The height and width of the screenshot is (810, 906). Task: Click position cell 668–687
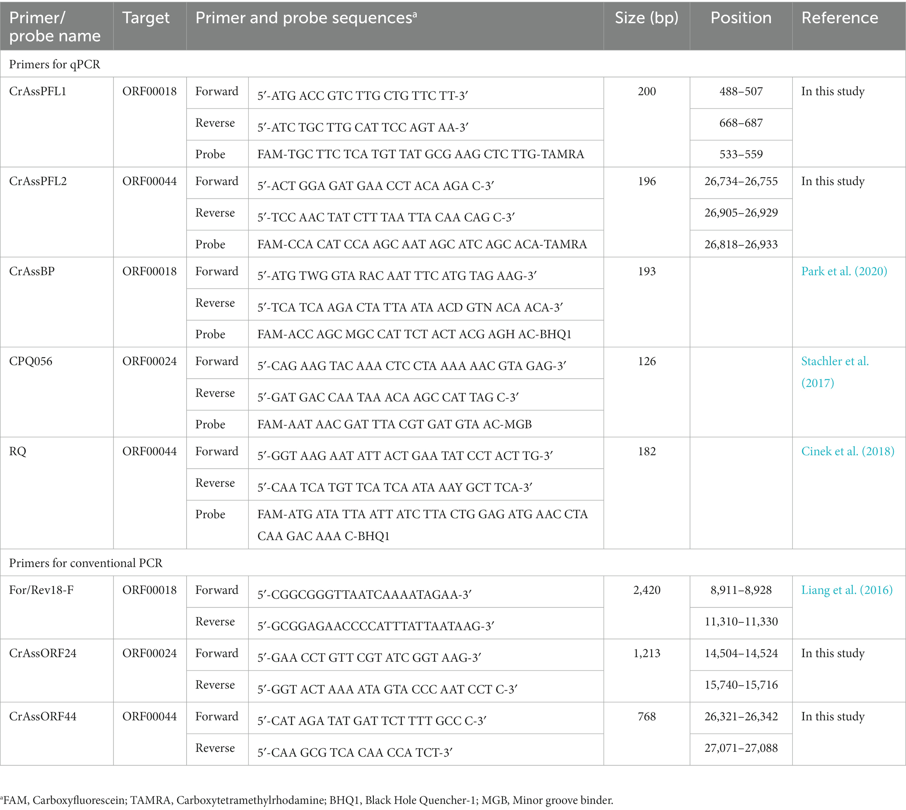pyautogui.click(x=741, y=123)
